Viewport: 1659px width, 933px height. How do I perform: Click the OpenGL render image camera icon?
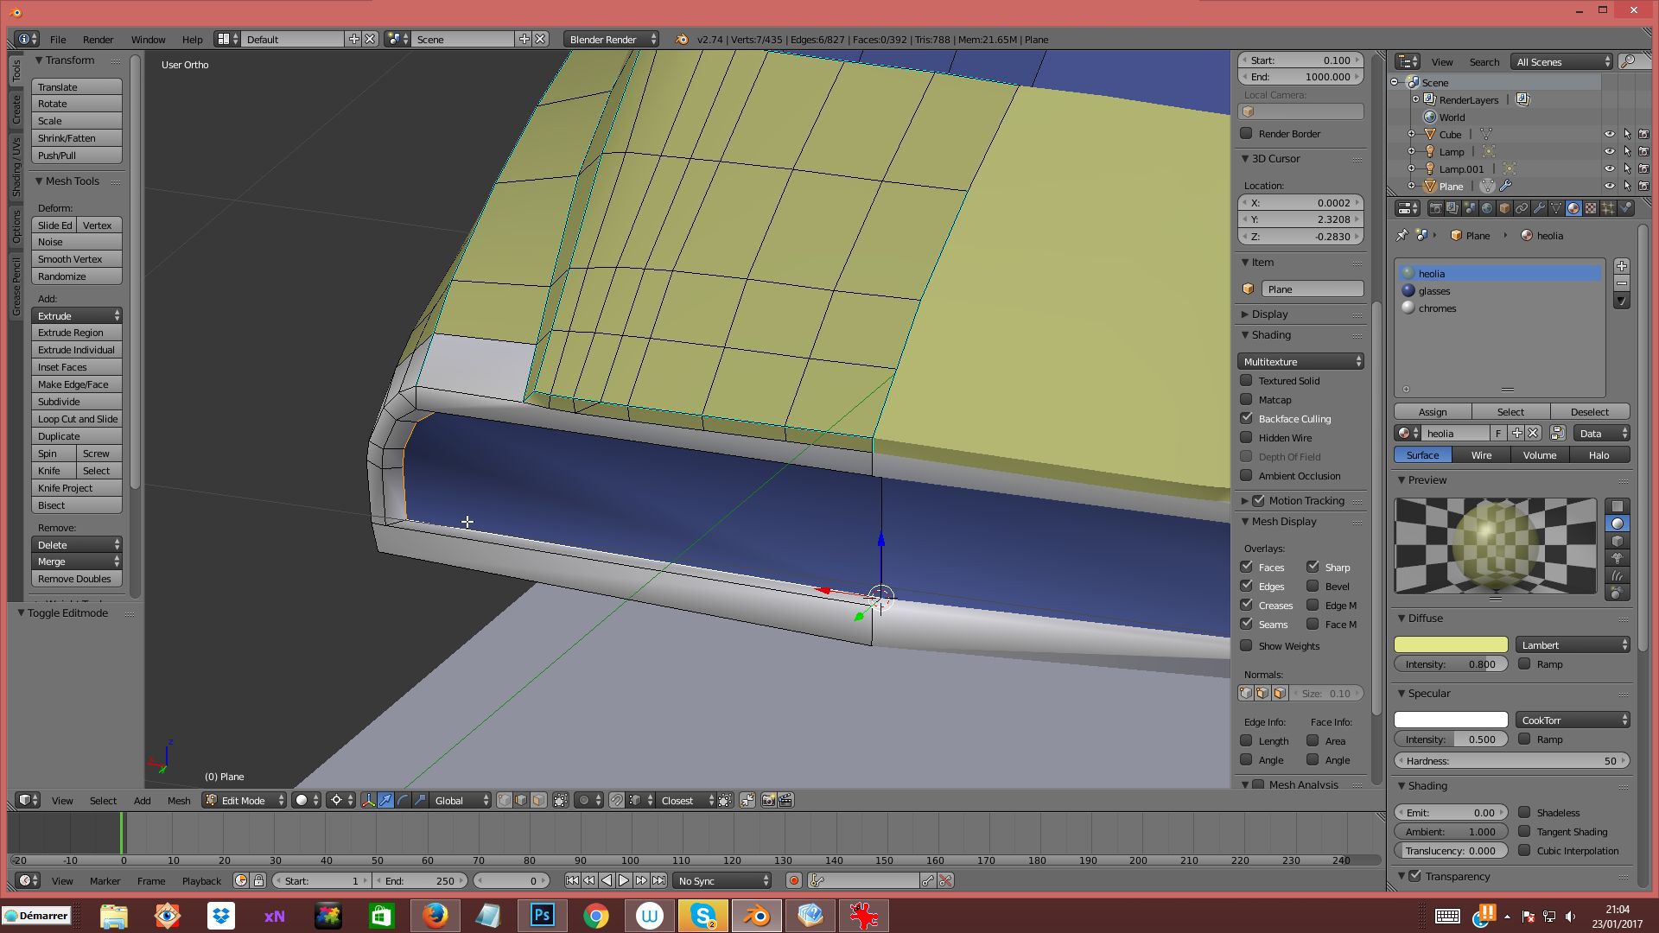pyautogui.click(x=768, y=801)
